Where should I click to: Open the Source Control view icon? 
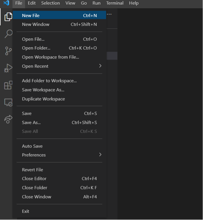(8, 51)
